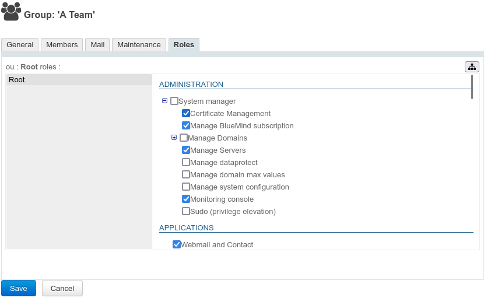Image resolution: width=484 pixels, height=298 pixels.
Task: Check Manage system configuration role
Action: [x=186, y=187]
